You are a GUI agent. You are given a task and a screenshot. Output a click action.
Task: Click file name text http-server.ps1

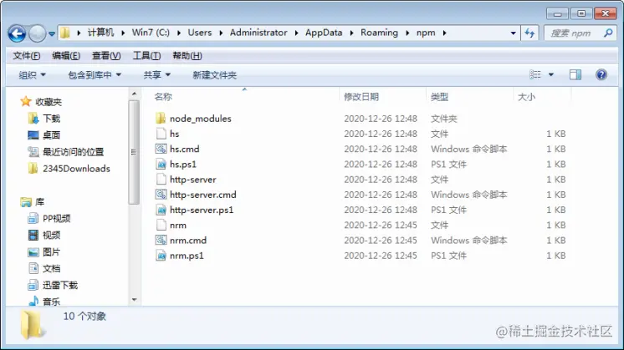click(202, 210)
